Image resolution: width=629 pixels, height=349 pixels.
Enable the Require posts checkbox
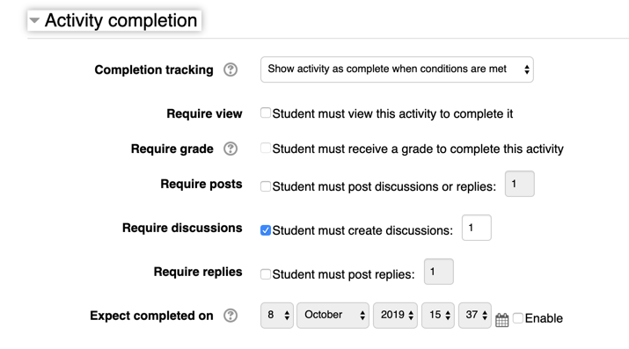click(266, 186)
